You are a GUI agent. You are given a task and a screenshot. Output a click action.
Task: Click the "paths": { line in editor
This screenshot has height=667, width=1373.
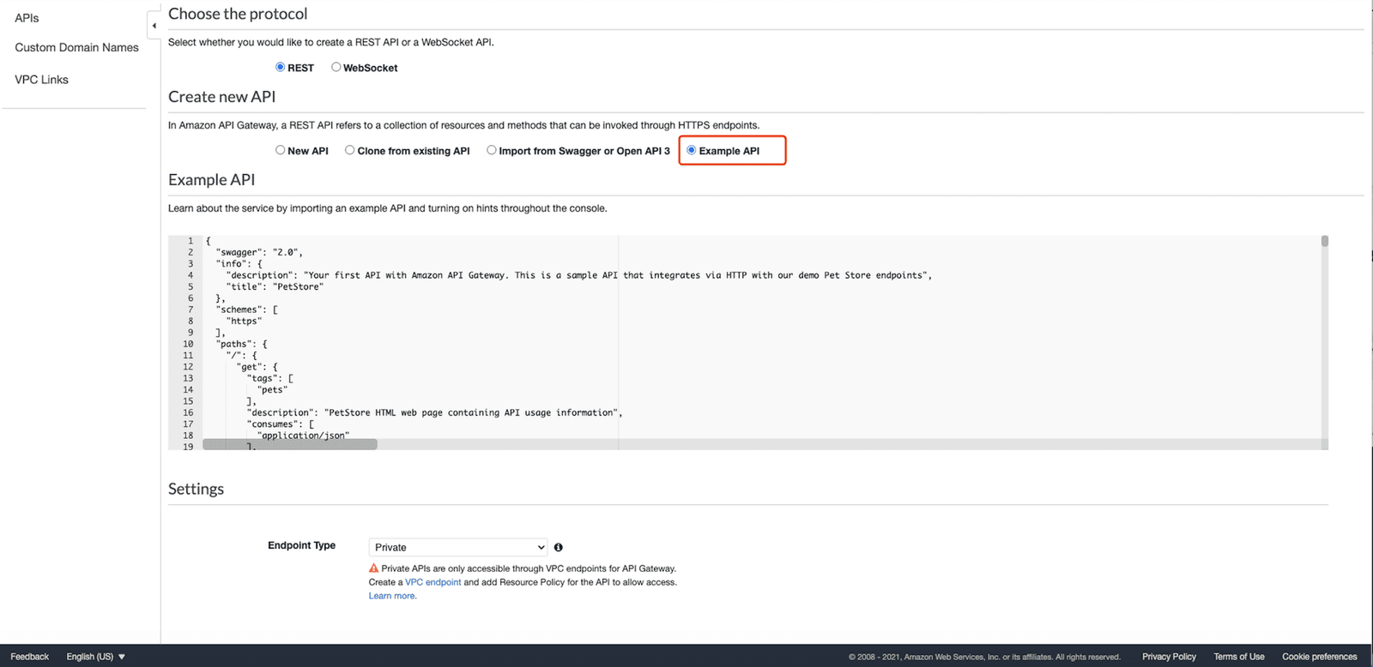(x=241, y=344)
